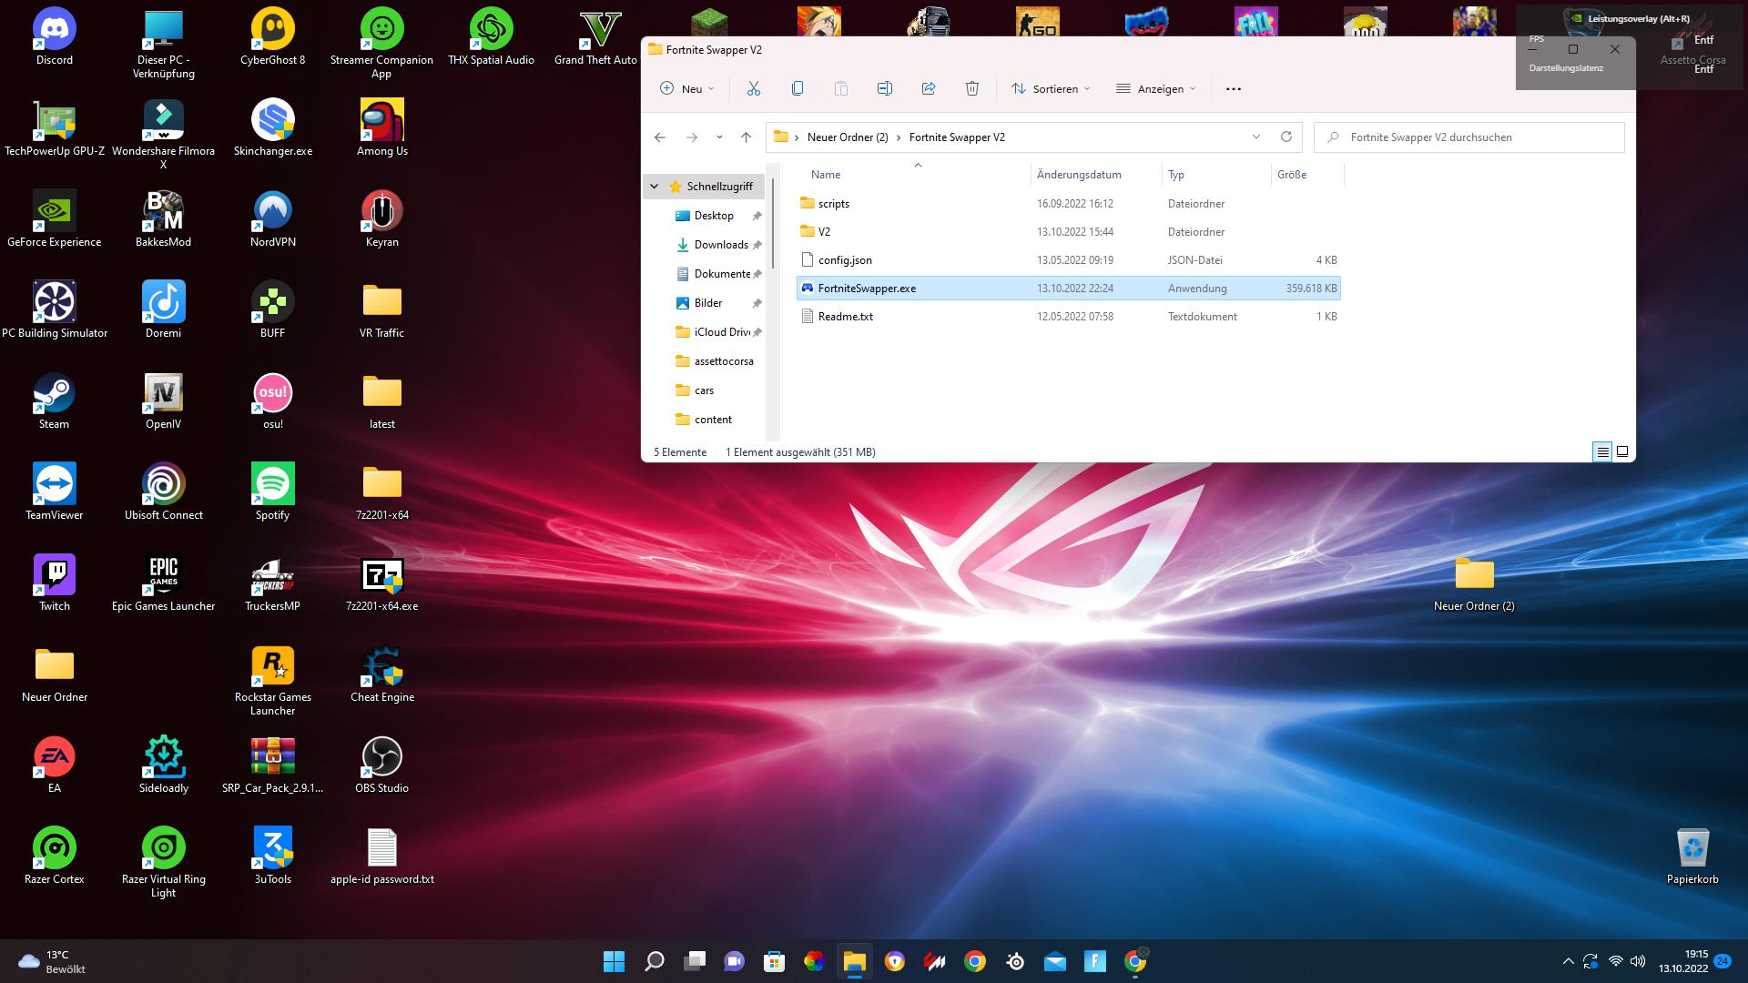
Task: Click the Cut scissors icon in toolbar
Action: 753,88
